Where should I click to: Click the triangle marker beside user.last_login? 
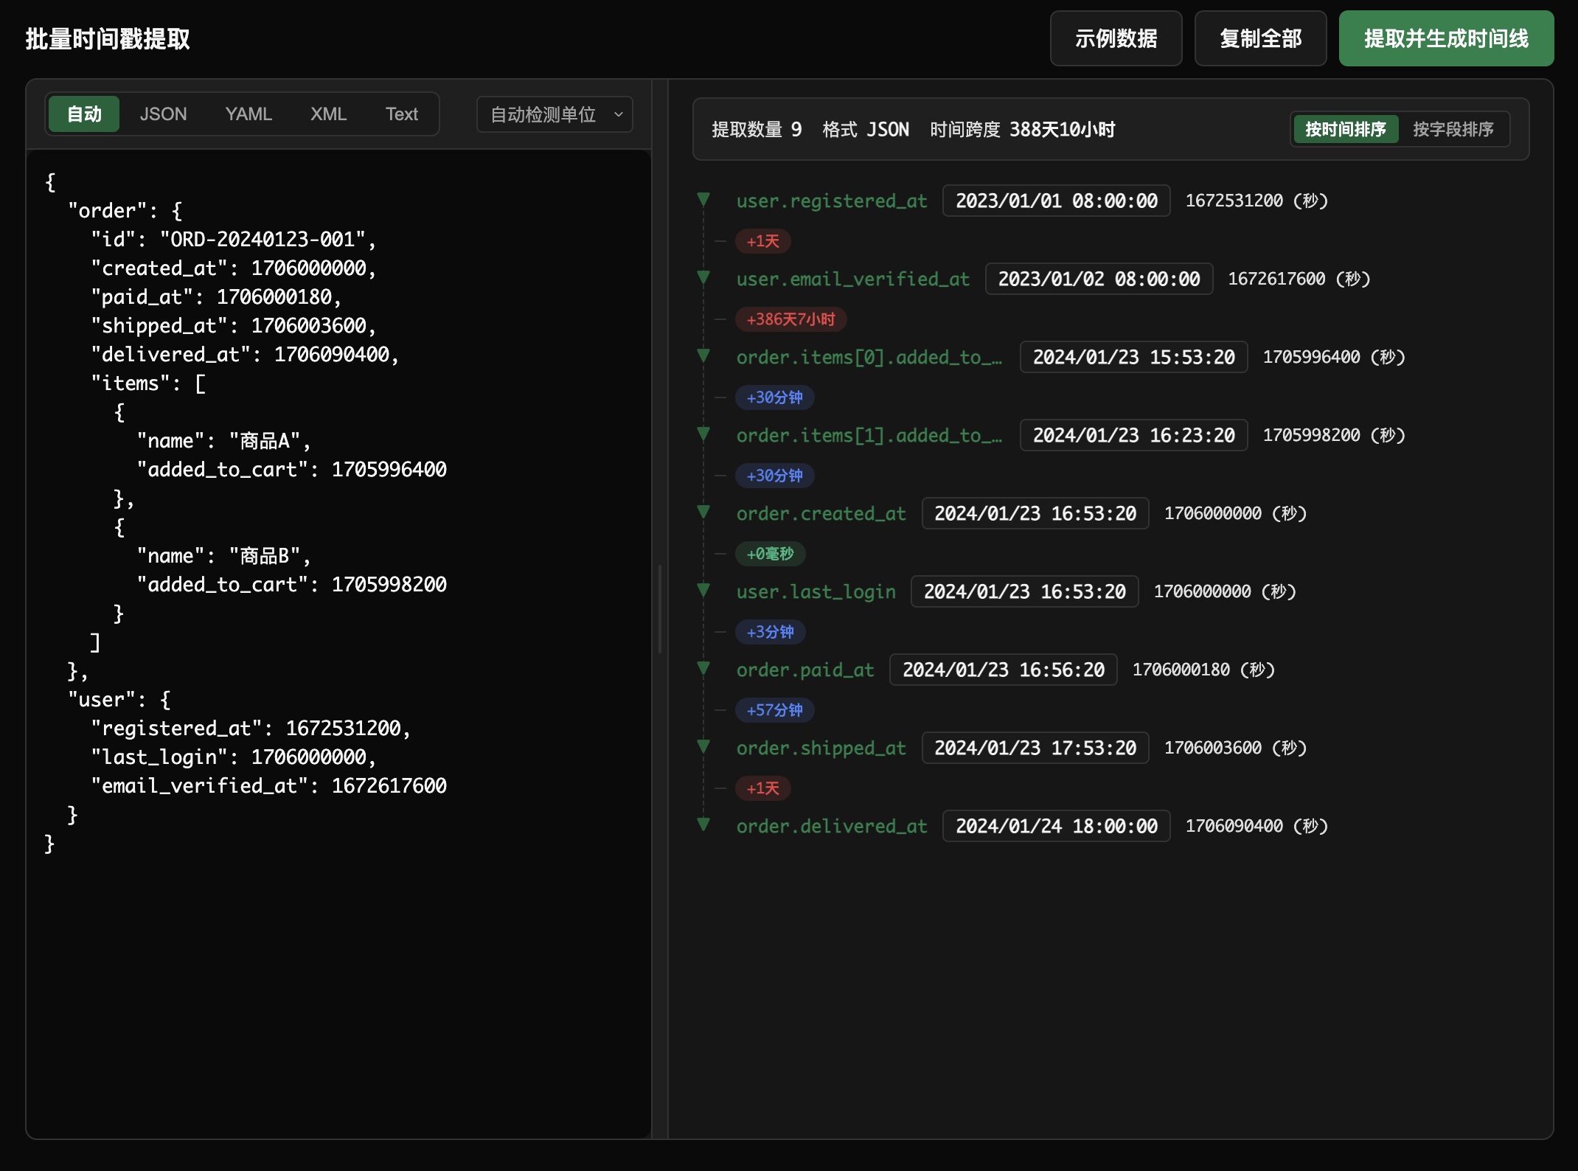pyautogui.click(x=703, y=590)
